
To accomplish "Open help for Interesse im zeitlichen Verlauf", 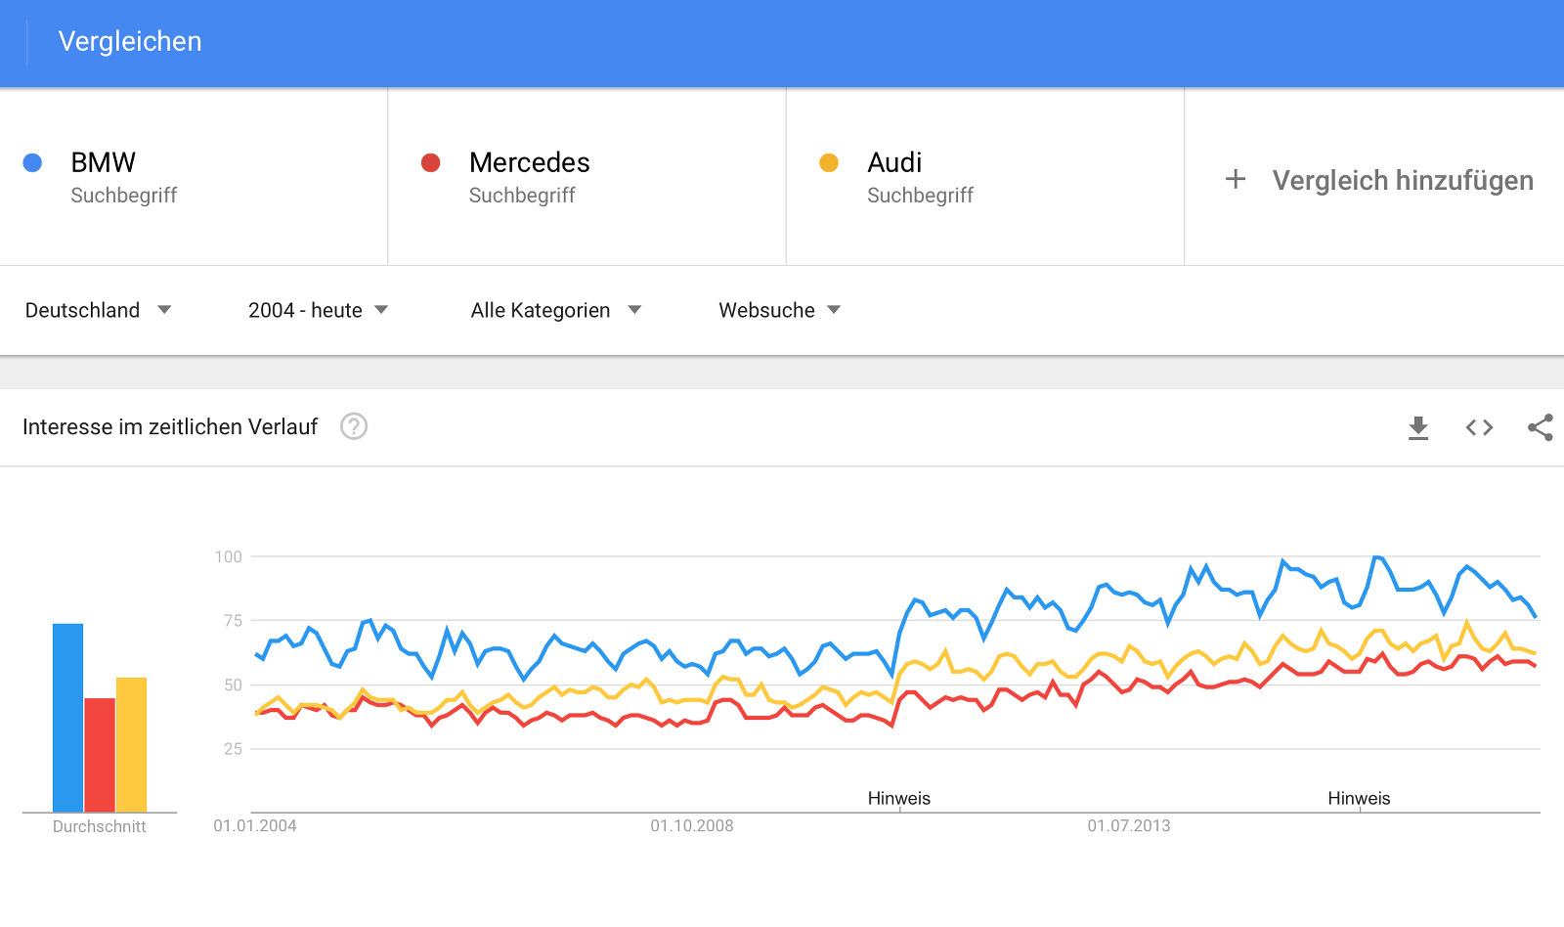I will click(354, 426).
